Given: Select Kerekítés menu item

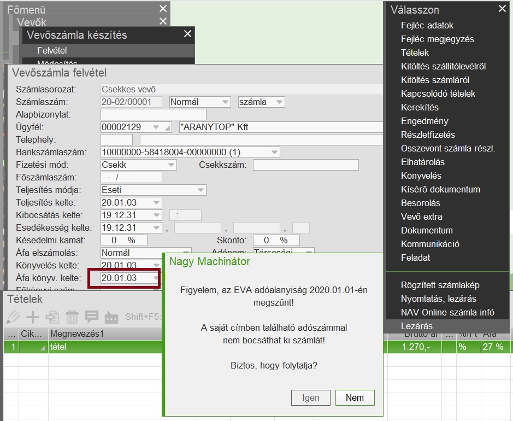Looking at the screenshot, I should pos(420,107).
